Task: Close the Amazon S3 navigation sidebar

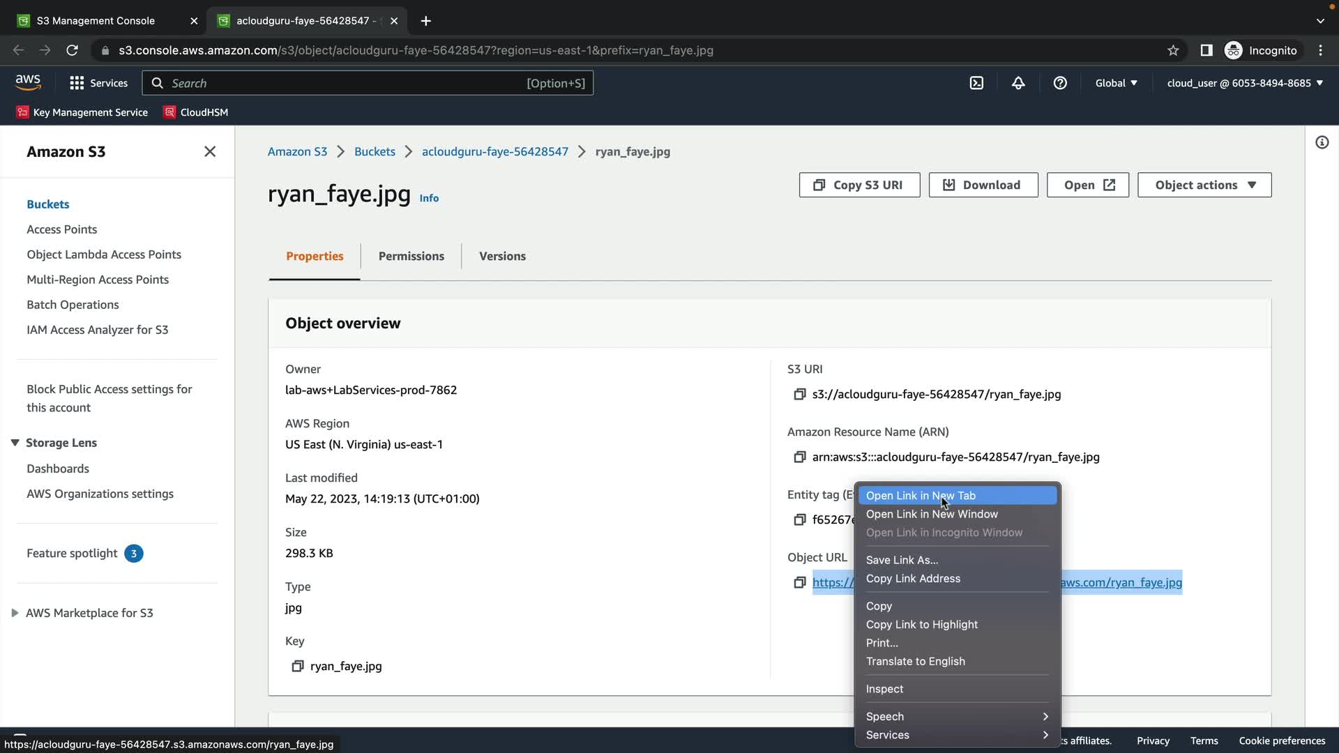Action: 210,152
